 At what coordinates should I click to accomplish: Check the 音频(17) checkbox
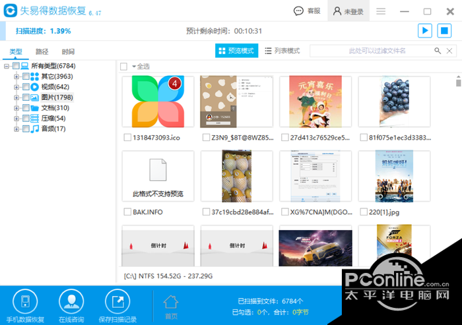pyautogui.click(x=26, y=129)
